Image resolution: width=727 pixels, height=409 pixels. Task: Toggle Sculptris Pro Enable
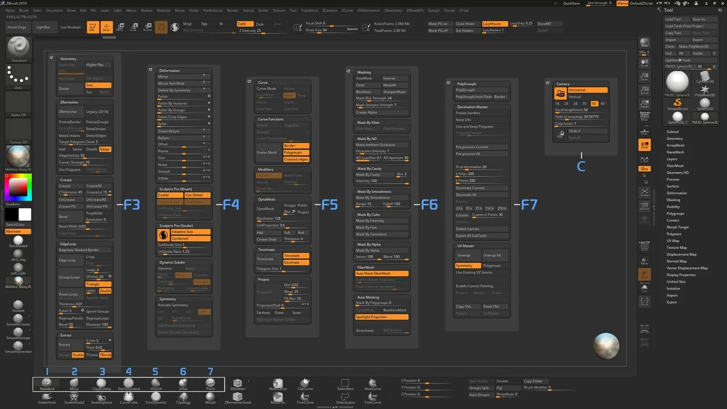(169, 195)
